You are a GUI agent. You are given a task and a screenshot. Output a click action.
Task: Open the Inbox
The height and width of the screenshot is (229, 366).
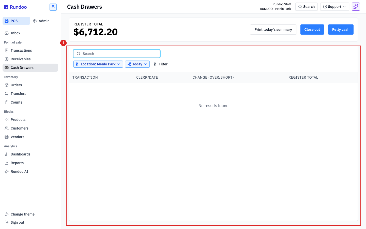30,33
